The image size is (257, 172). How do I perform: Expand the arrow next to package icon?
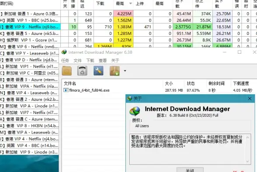point(125,71)
